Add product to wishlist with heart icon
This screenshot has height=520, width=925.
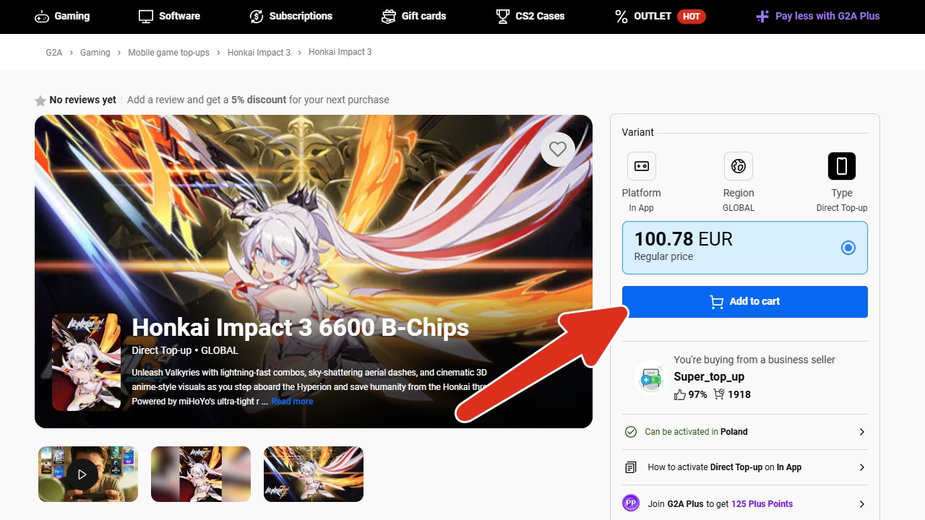coord(557,149)
